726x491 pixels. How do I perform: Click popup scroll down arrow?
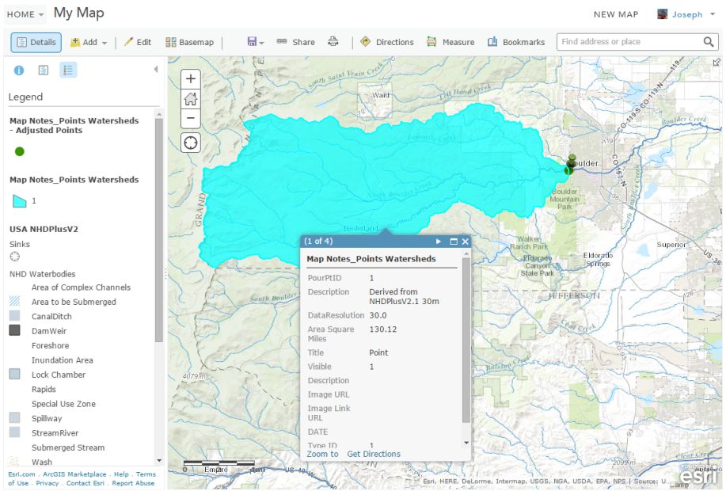coord(466,443)
